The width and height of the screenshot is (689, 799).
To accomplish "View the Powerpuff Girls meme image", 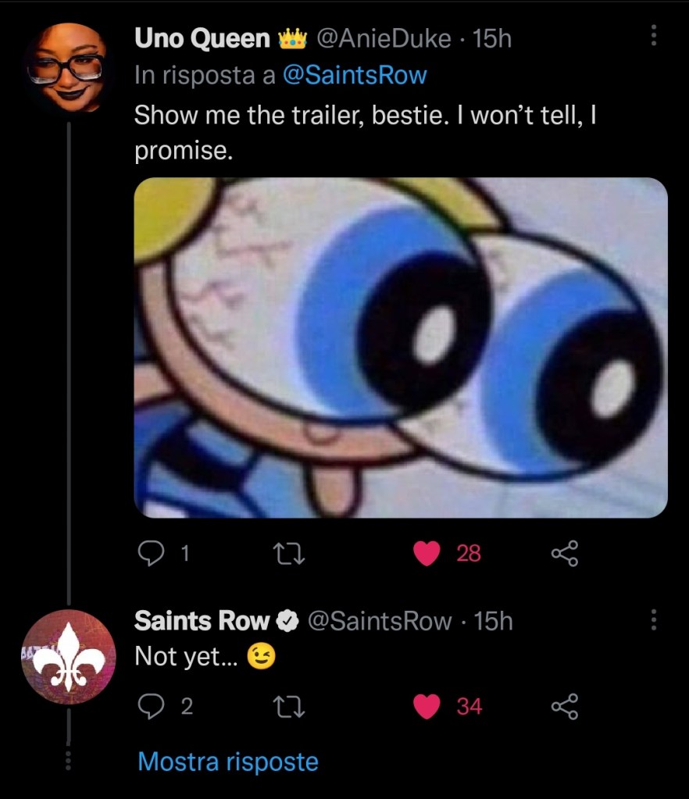I will click(401, 348).
